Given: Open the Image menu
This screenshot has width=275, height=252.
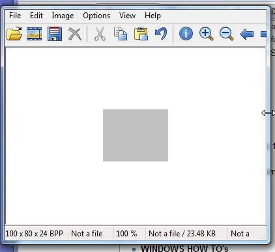Looking at the screenshot, I should click(63, 16).
